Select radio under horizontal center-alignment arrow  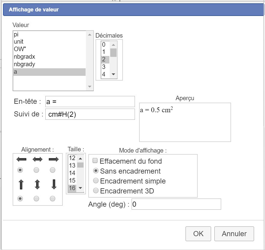[x=36, y=170]
